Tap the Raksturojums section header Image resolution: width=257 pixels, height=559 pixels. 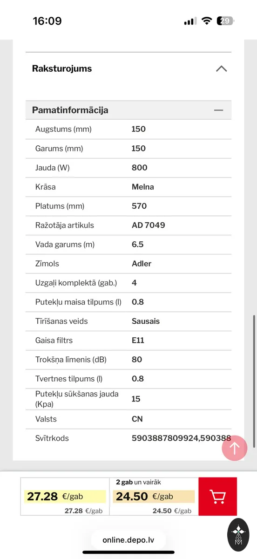(128, 68)
